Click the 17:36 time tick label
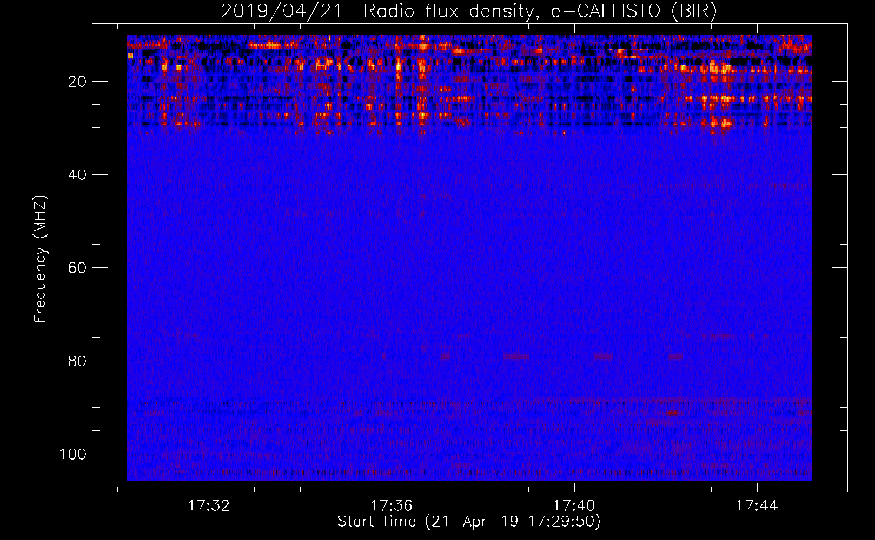The height and width of the screenshot is (540, 875). [391, 506]
